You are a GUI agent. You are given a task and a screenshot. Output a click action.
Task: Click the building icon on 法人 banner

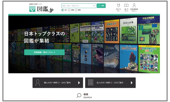click(x=91, y=83)
